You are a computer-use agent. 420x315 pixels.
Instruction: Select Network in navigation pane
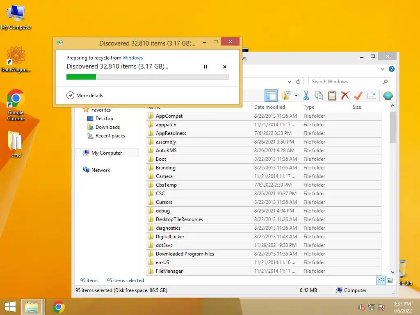(100, 170)
